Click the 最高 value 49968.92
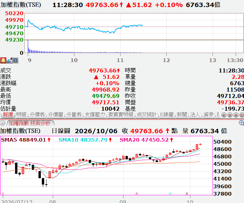244x203 pixels. click(x=105, y=90)
